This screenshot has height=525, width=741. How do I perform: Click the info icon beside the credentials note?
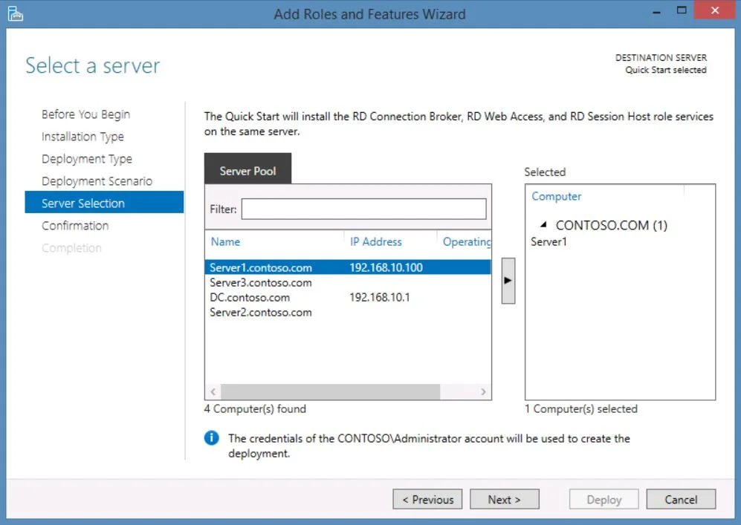(x=211, y=438)
